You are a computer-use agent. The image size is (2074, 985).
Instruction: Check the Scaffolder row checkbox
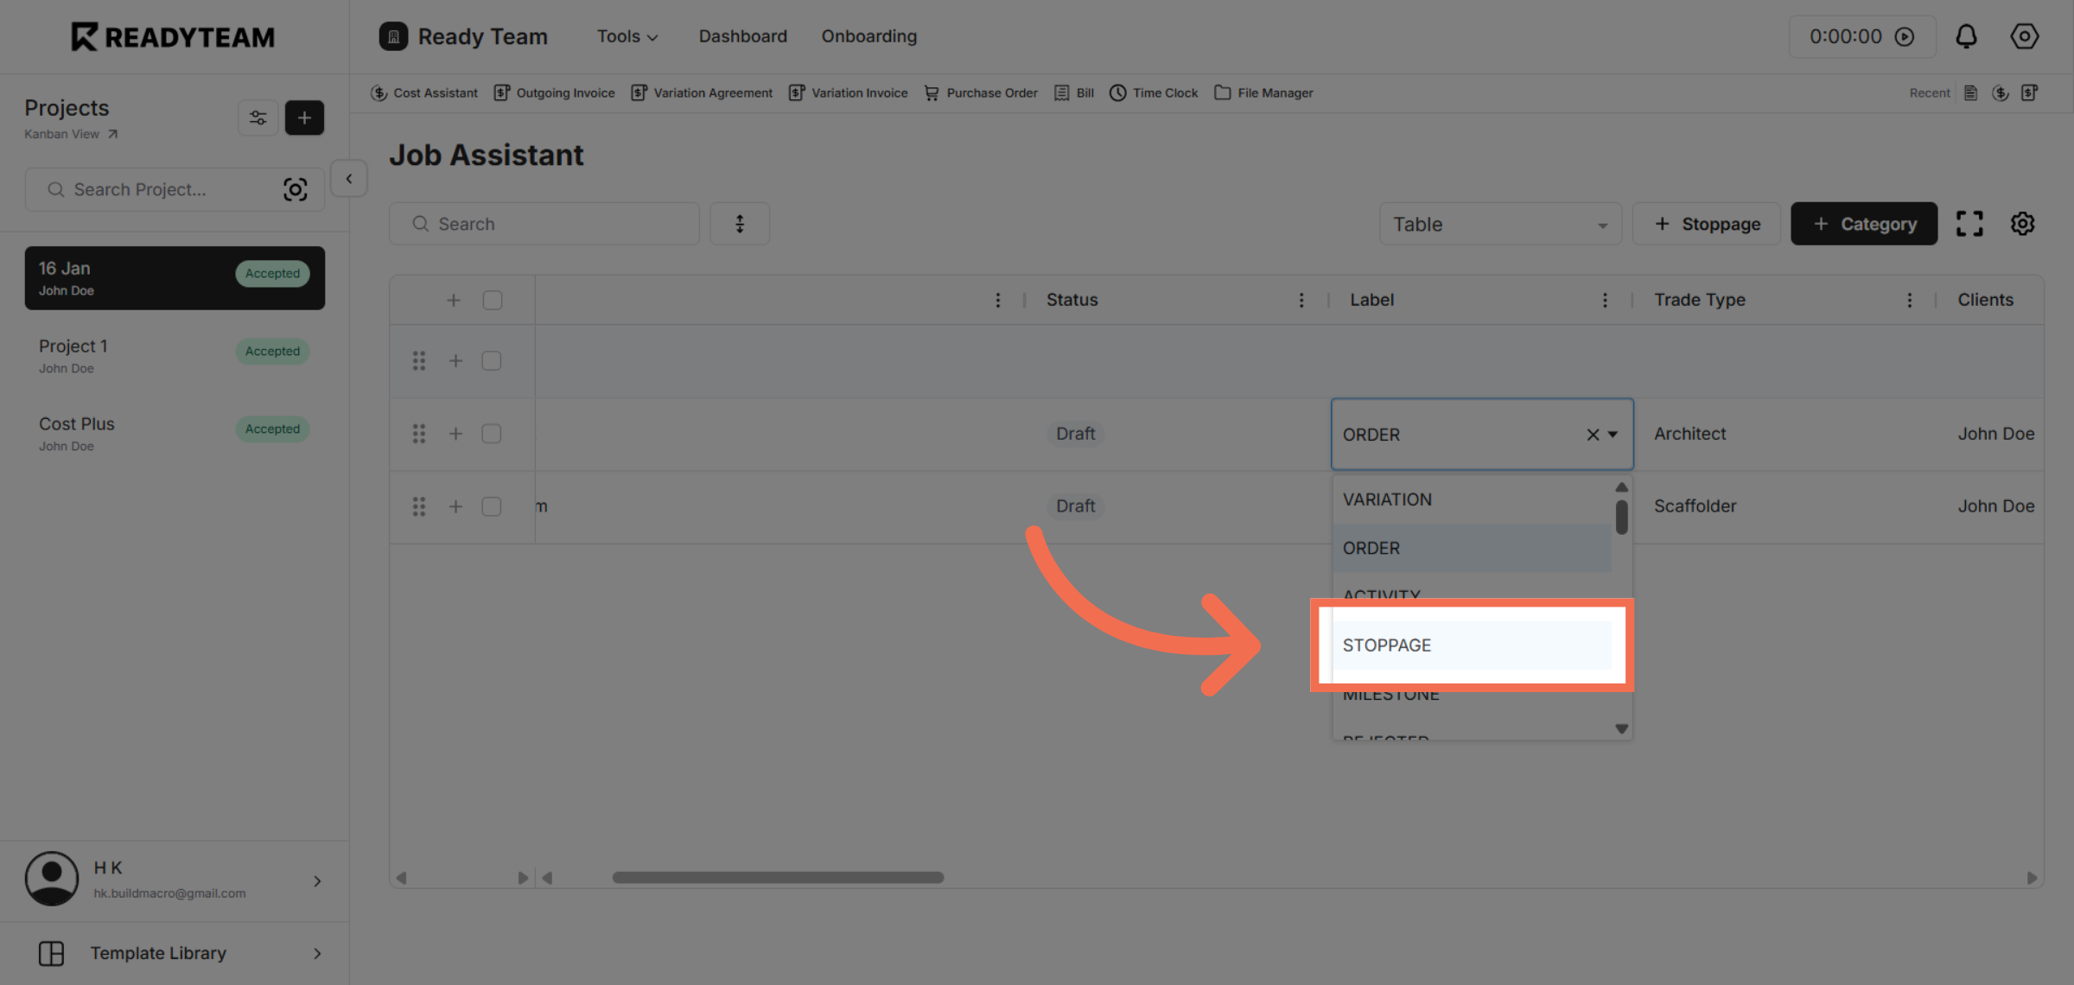coord(491,506)
